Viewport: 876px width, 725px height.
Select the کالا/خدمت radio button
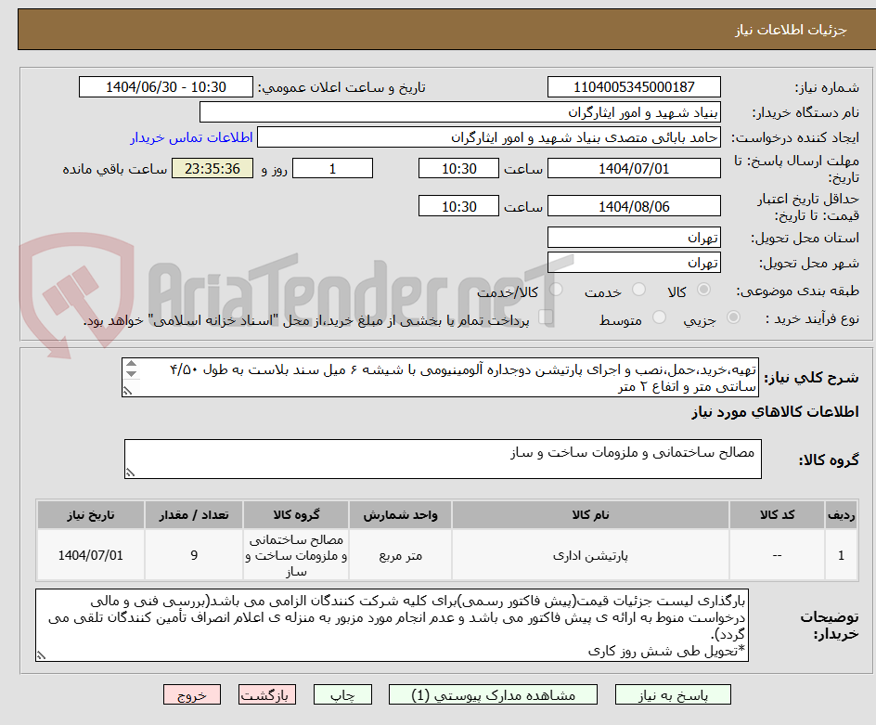click(556, 290)
